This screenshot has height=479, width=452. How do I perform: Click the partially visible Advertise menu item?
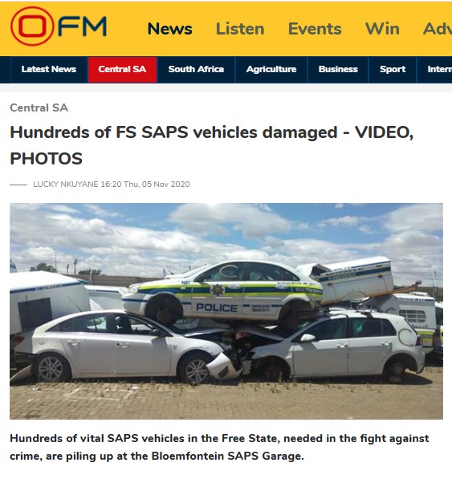click(x=437, y=29)
